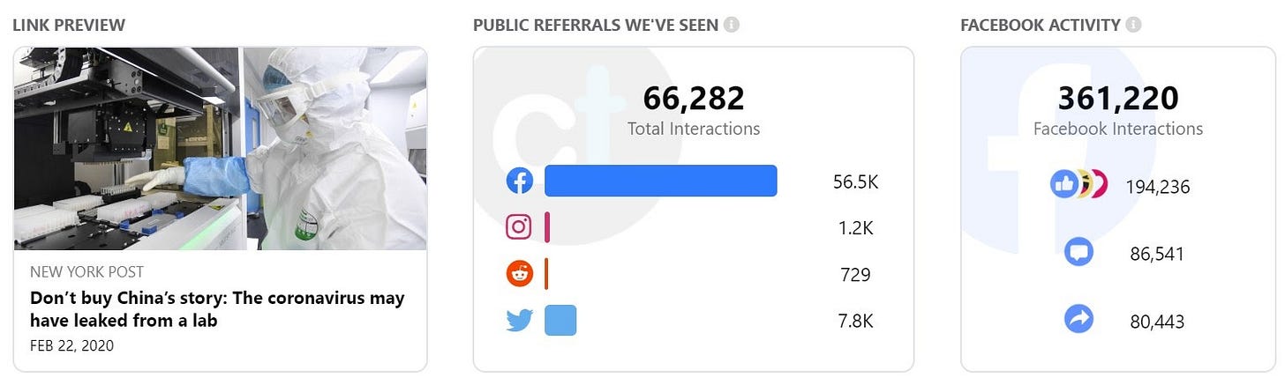This screenshot has width=1285, height=385.
Task: Click the 56.5K Facebook referral value
Action: (855, 182)
